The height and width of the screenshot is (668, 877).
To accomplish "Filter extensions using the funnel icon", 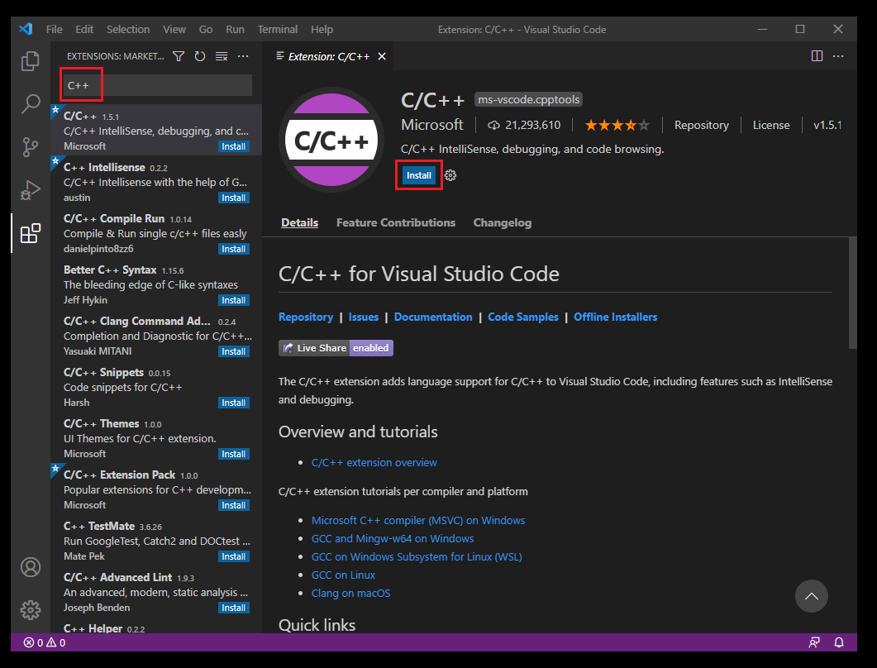I will coord(178,56).
